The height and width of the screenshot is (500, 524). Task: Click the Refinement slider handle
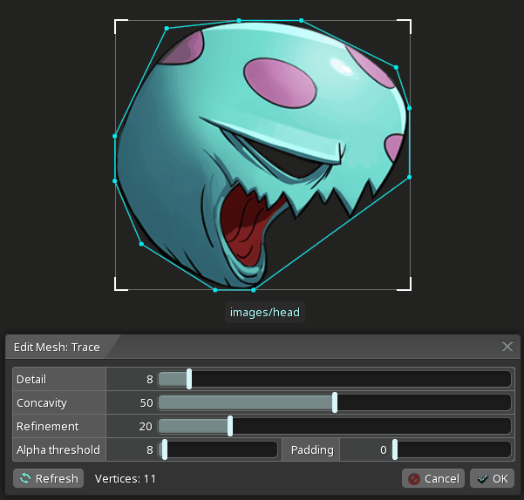230,426
